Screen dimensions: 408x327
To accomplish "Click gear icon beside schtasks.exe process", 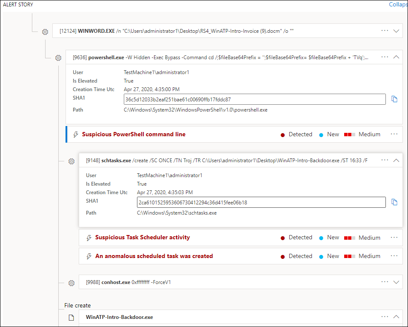I will 71,161.
